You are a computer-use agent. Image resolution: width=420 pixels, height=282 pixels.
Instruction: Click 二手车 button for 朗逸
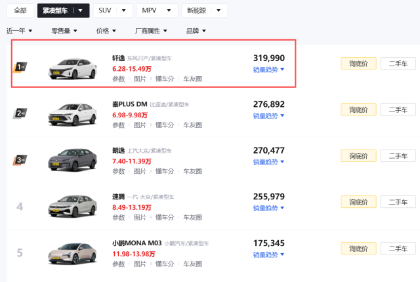[398, 156]
